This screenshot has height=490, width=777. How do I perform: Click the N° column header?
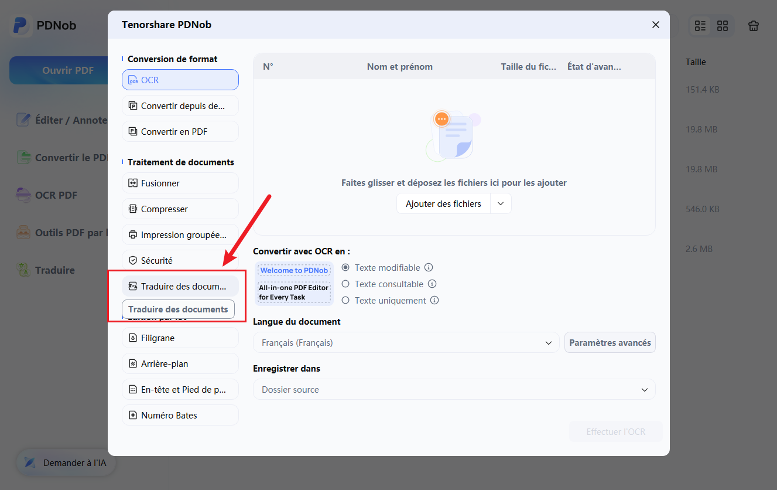[268, 67]
